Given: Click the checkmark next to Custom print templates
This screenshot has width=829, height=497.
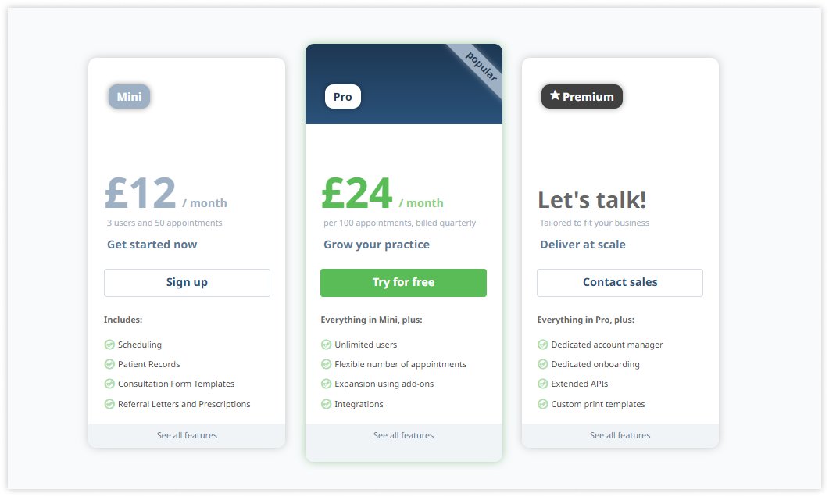Looking at the screenshot, I should pyautogui.click(x=542, y=404).
